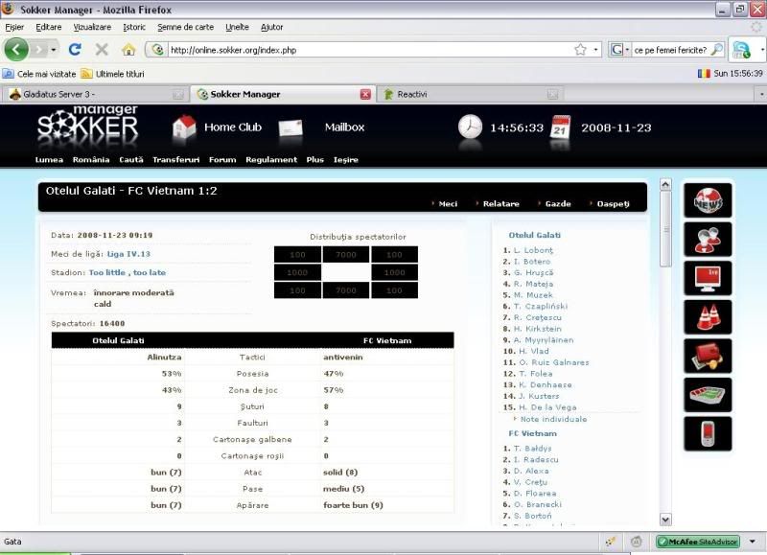Open the News globe icon in sidebar
Viewport: 767px width, 555px height.
[x=708, y=200]
